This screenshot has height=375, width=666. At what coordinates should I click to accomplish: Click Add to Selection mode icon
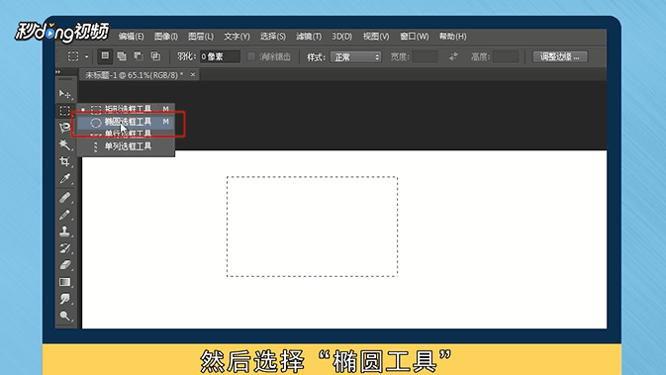[122, 56]
